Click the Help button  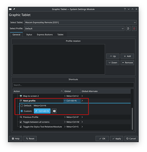[16, 139]
